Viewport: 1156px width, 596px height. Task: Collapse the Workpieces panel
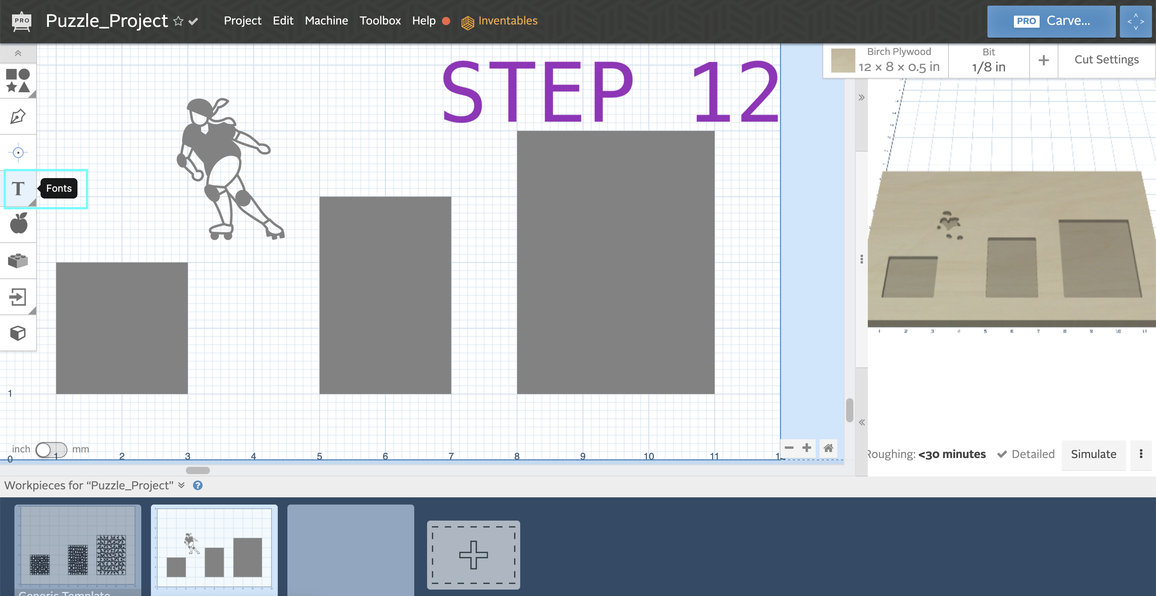click(181, 485)
